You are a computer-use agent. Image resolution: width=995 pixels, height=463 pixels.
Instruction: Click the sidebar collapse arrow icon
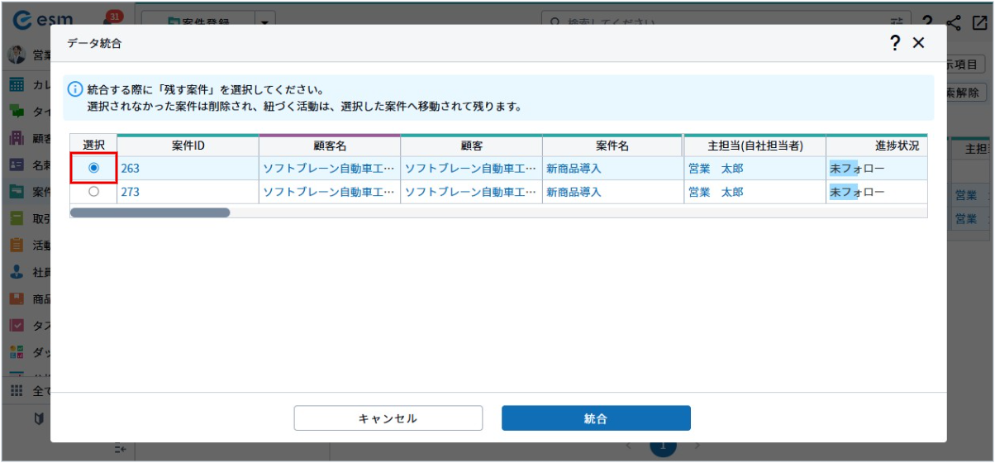coord(120,449)
